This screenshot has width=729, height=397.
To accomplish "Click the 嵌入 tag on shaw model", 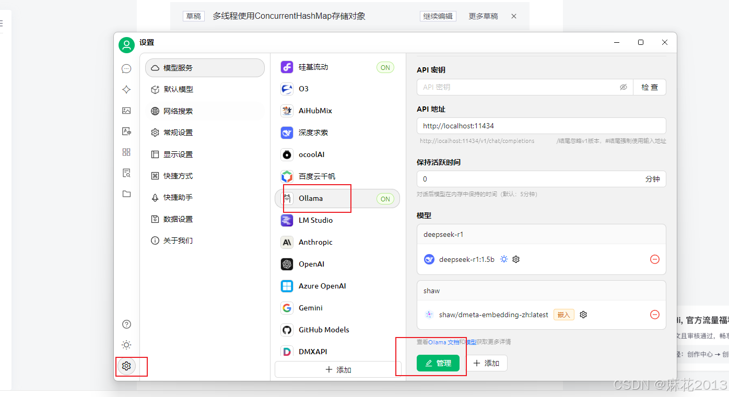I will pos(564,315).
